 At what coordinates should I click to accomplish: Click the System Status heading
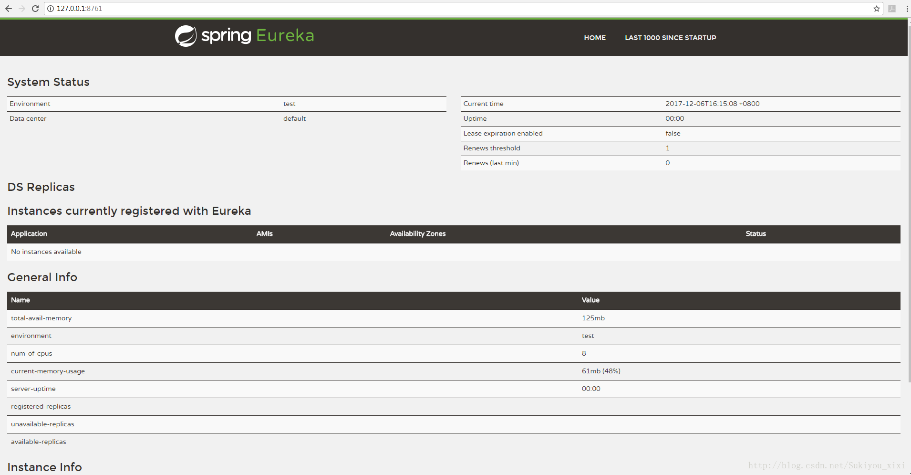pyautogui.click(x=48, y=82)
